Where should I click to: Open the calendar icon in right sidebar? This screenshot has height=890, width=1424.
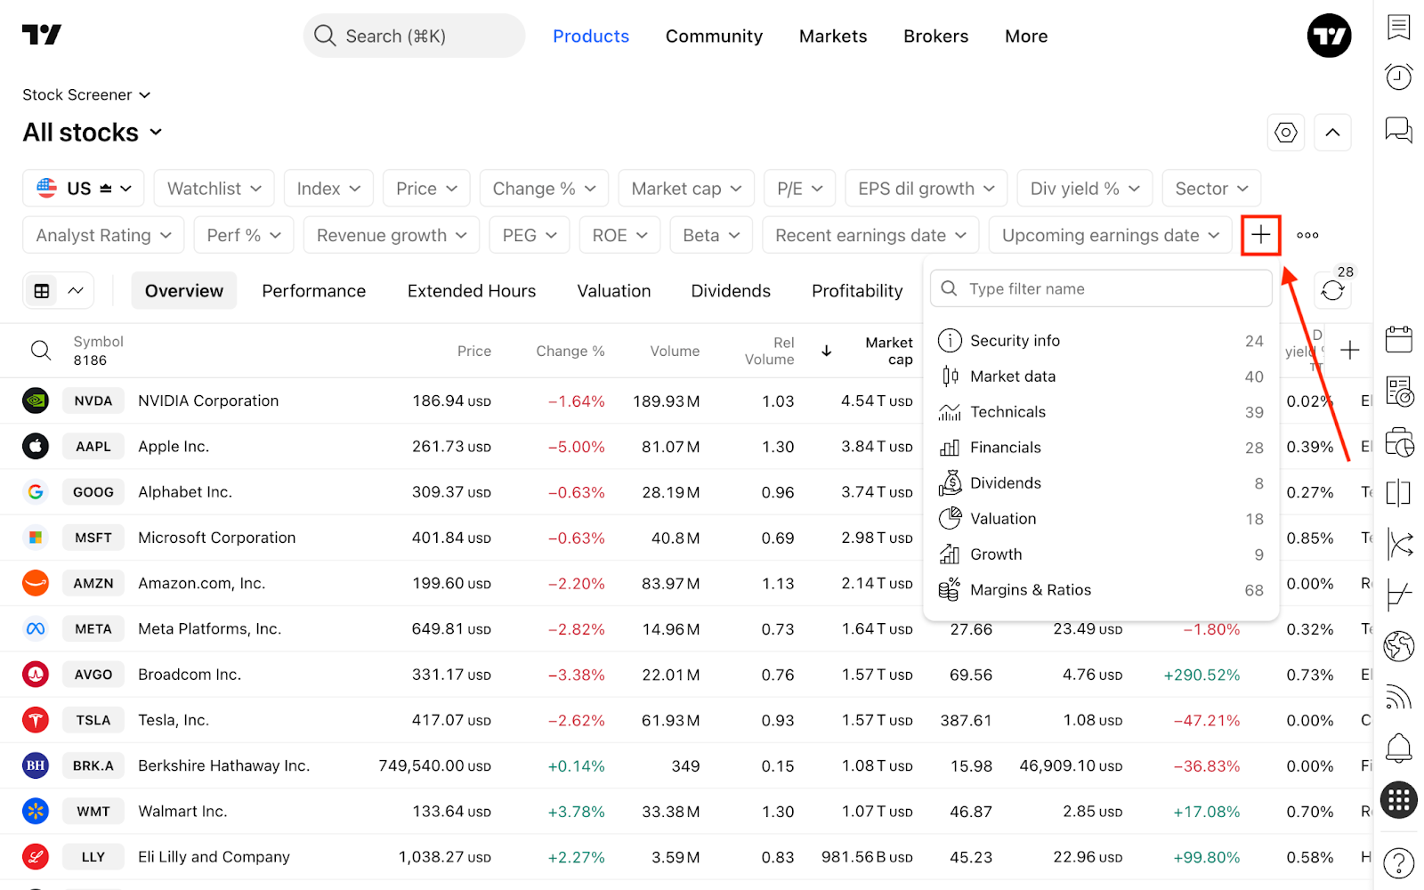point(1399,339)
